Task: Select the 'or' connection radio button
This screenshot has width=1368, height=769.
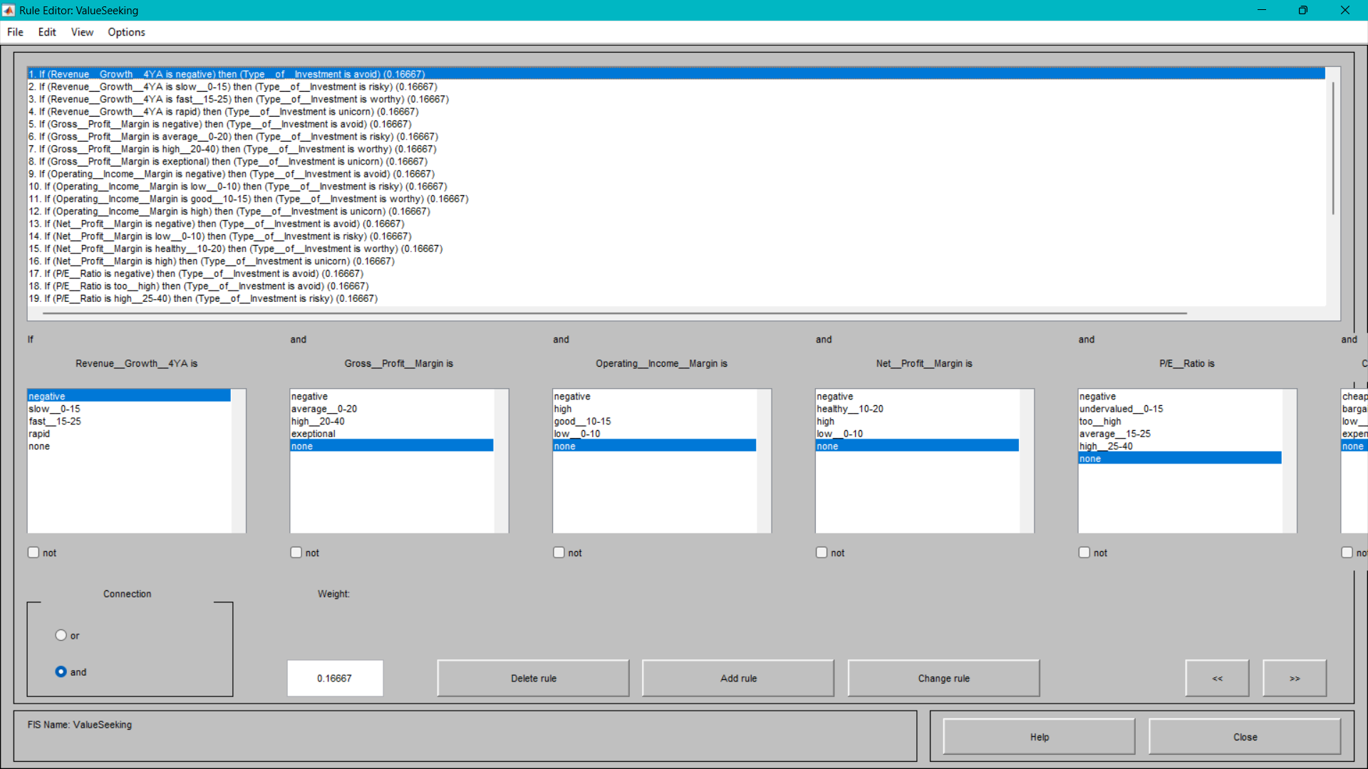Action: pyautogui.click(x=61, y=635)
